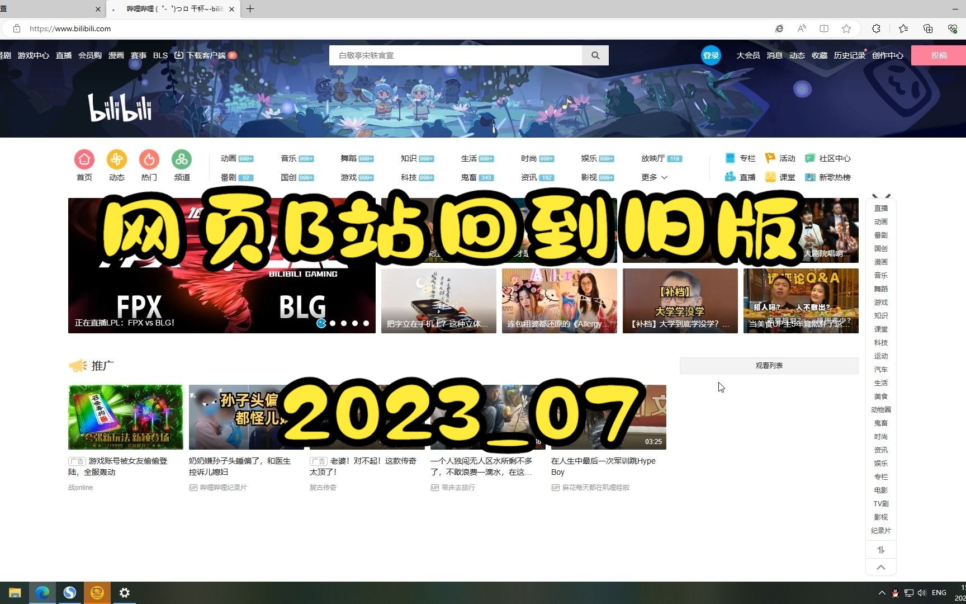Image resolution: width=966 pixels, height=604 pixels.
Task: Open the Allergy cosplay video thumbnail
Action: [560, 301]
